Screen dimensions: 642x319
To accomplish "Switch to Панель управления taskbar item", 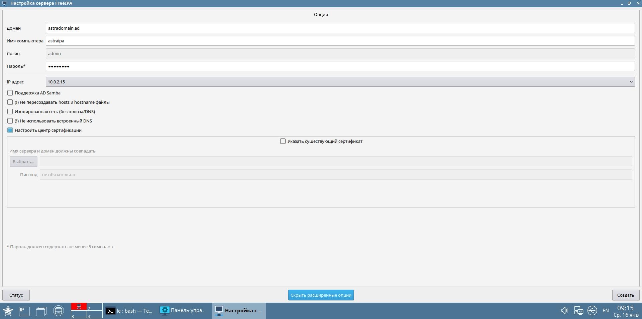I will [x=183, y=311].
